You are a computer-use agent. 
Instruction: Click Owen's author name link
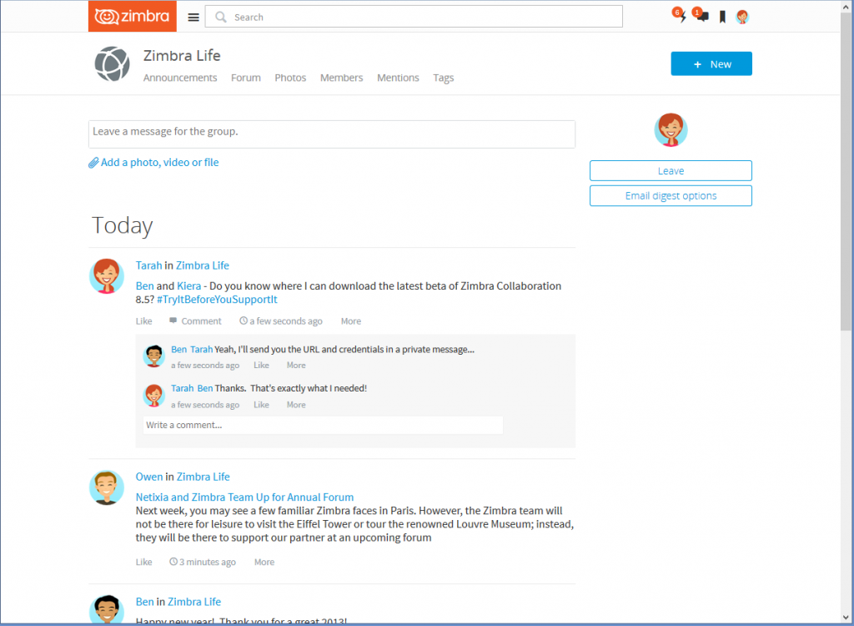pyautogui.click(x=149, y=477)
